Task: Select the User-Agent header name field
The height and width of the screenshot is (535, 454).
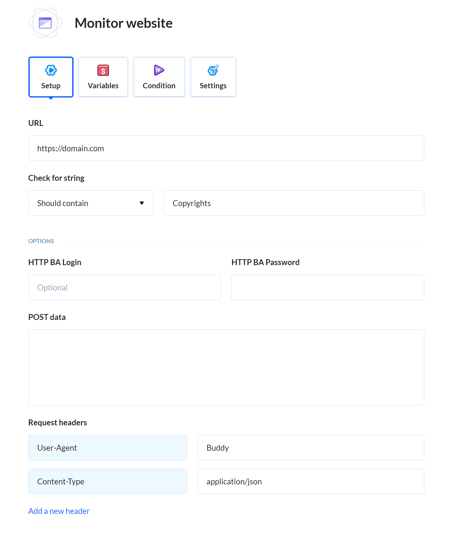Action: (108, 448)
